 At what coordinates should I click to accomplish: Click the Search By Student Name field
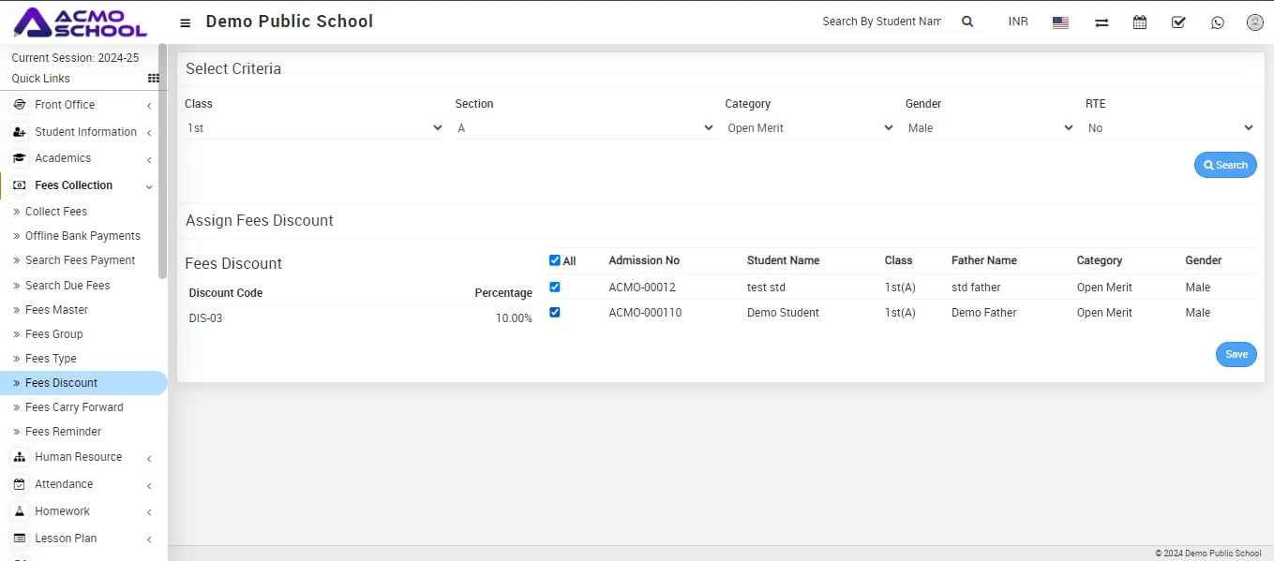point(882,22)
